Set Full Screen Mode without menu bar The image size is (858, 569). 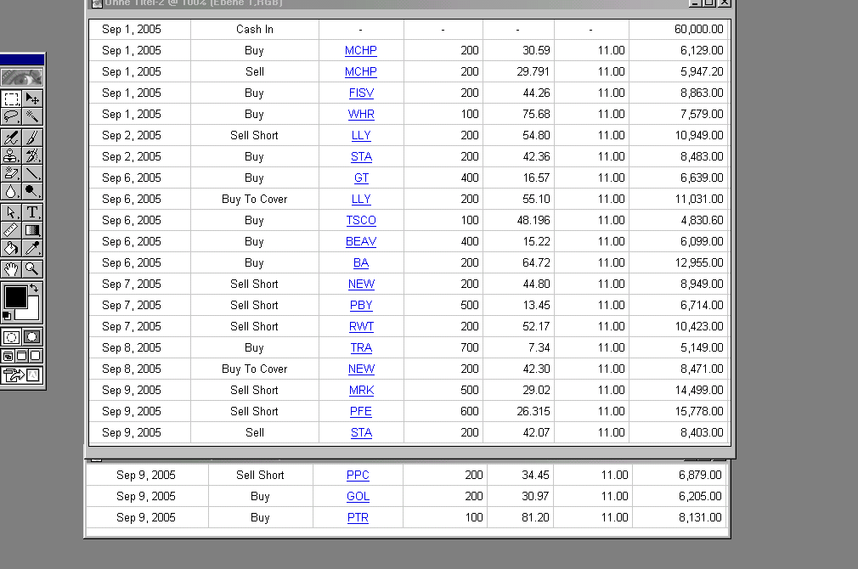pos(35,356)
